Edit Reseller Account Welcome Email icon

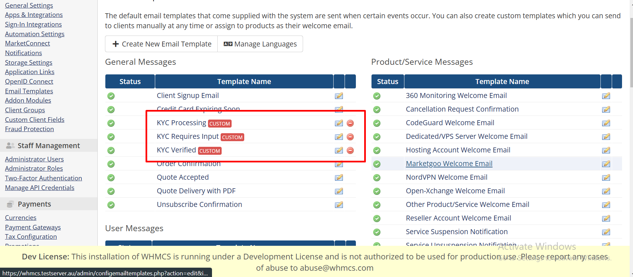pos(606,219)
